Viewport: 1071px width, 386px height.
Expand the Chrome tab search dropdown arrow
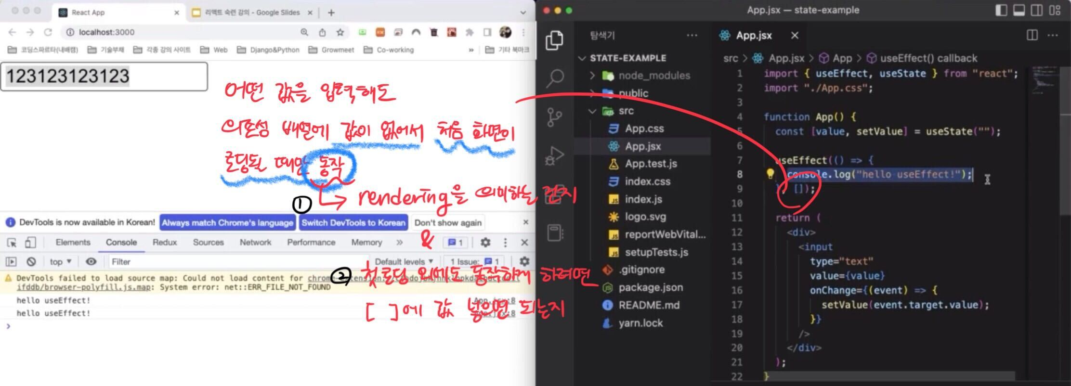(x=523, y=13)
